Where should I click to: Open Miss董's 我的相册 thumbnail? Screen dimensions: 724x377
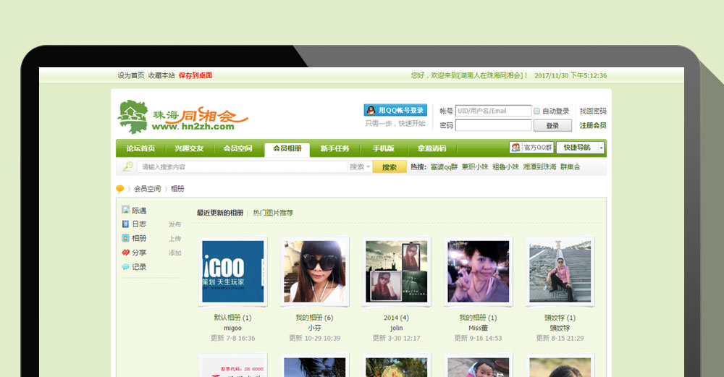tap(478, 271)
